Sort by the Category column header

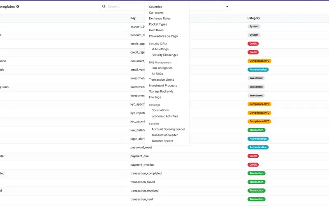[x=253, y=18]
